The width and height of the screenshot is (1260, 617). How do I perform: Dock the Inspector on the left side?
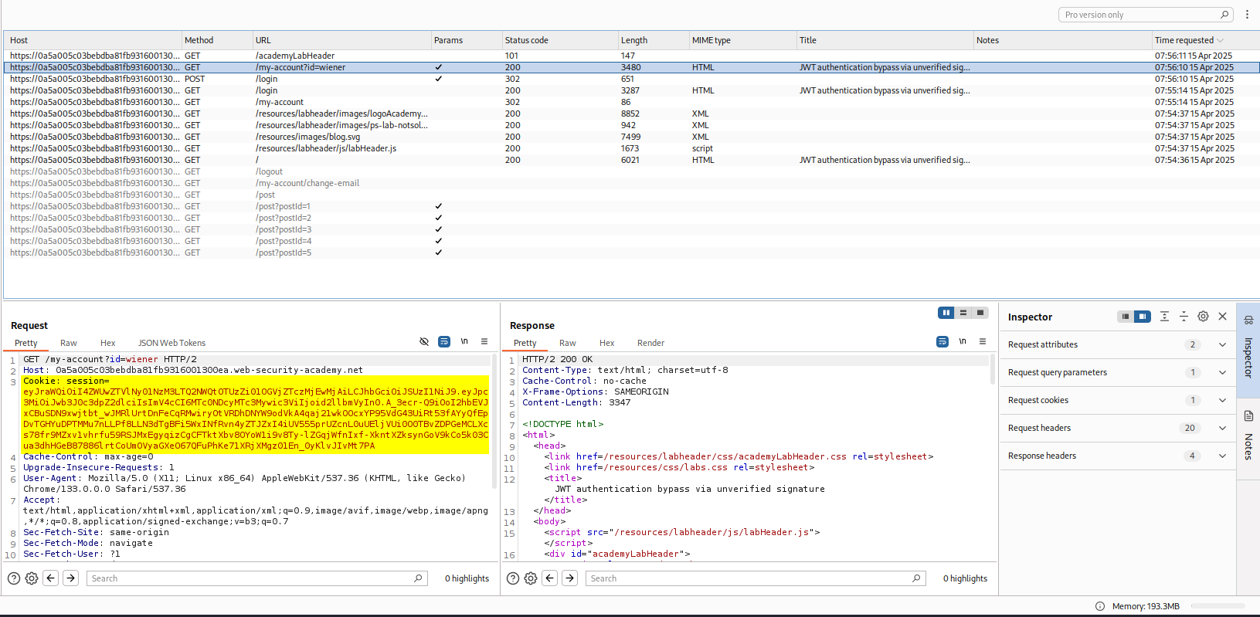(x=1126, y=317)
